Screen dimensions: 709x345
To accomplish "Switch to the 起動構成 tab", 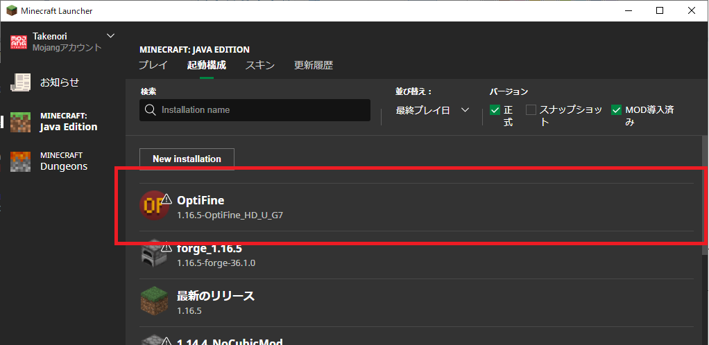I will 207,65.
